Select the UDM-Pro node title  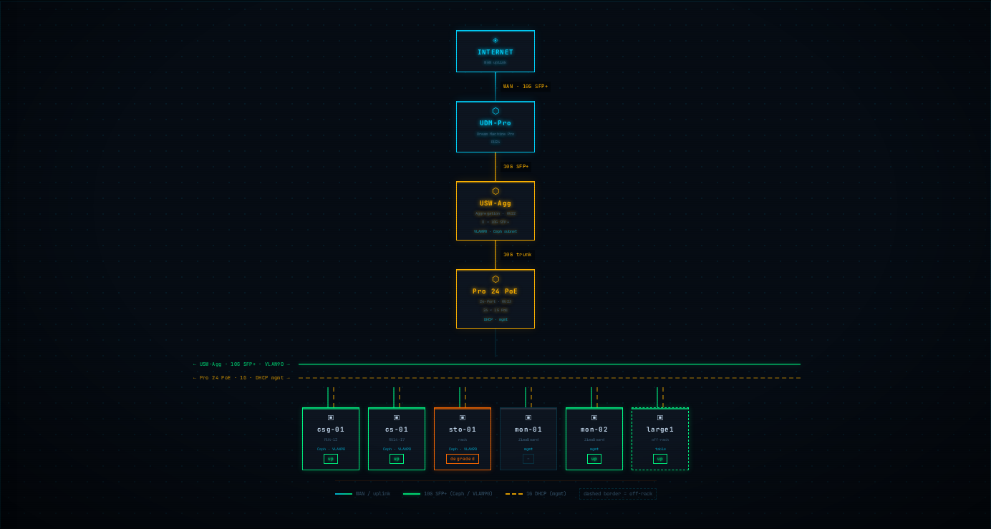coord(495,123)
